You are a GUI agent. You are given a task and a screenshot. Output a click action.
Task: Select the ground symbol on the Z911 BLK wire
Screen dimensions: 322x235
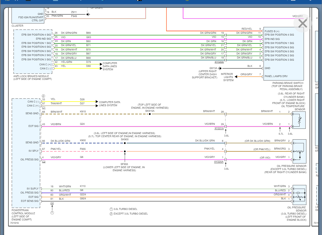point(88,14)
